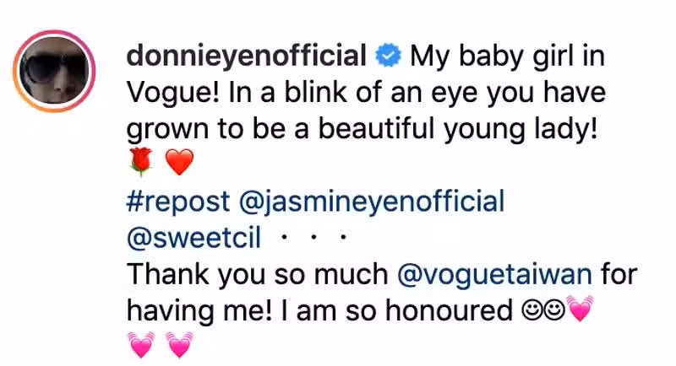Click the "My baby girl in" caption text
676x366 pixels.
[x=508, y=57]
